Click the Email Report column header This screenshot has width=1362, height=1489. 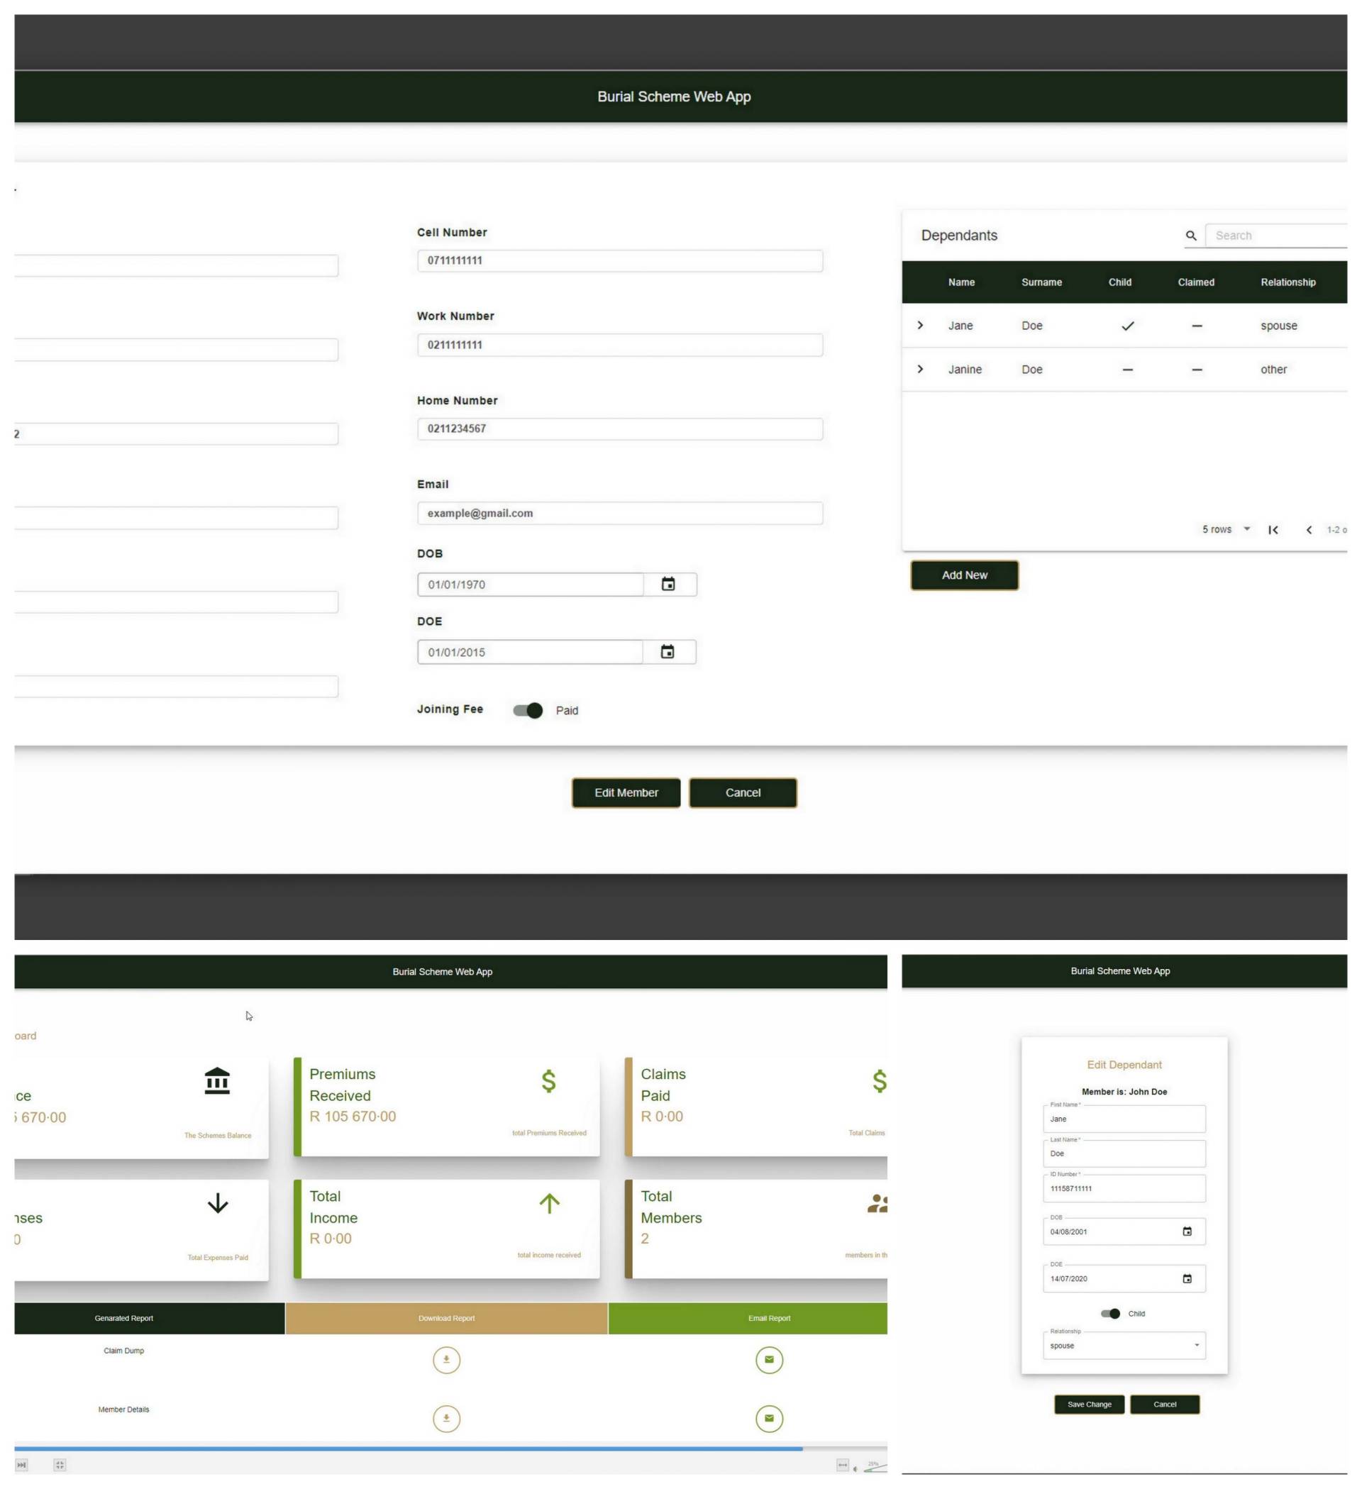click(x=769, y=1318)
